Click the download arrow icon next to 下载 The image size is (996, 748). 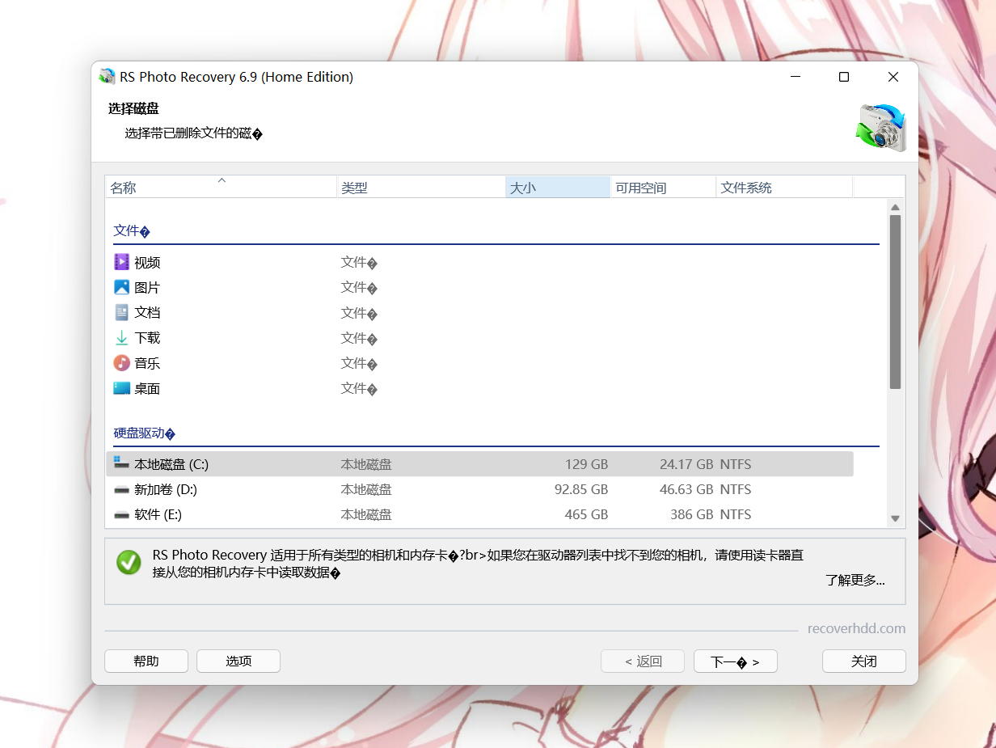121,338
